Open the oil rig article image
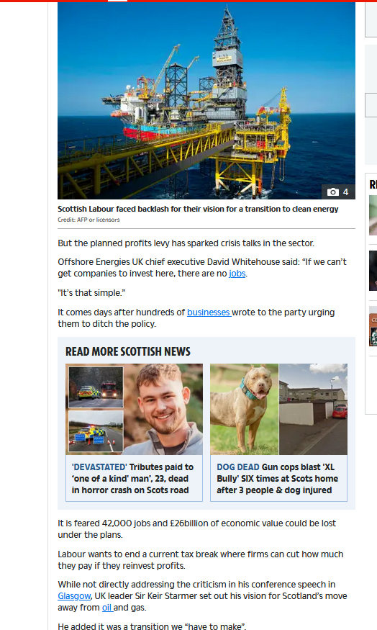The height and width of the screenshot is (630, 377). tap(206, 101)
